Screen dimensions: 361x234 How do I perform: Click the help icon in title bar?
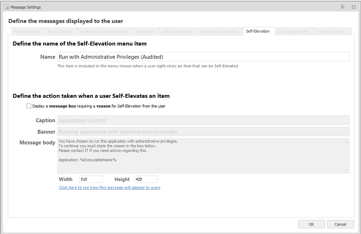[x=343, y=7]
